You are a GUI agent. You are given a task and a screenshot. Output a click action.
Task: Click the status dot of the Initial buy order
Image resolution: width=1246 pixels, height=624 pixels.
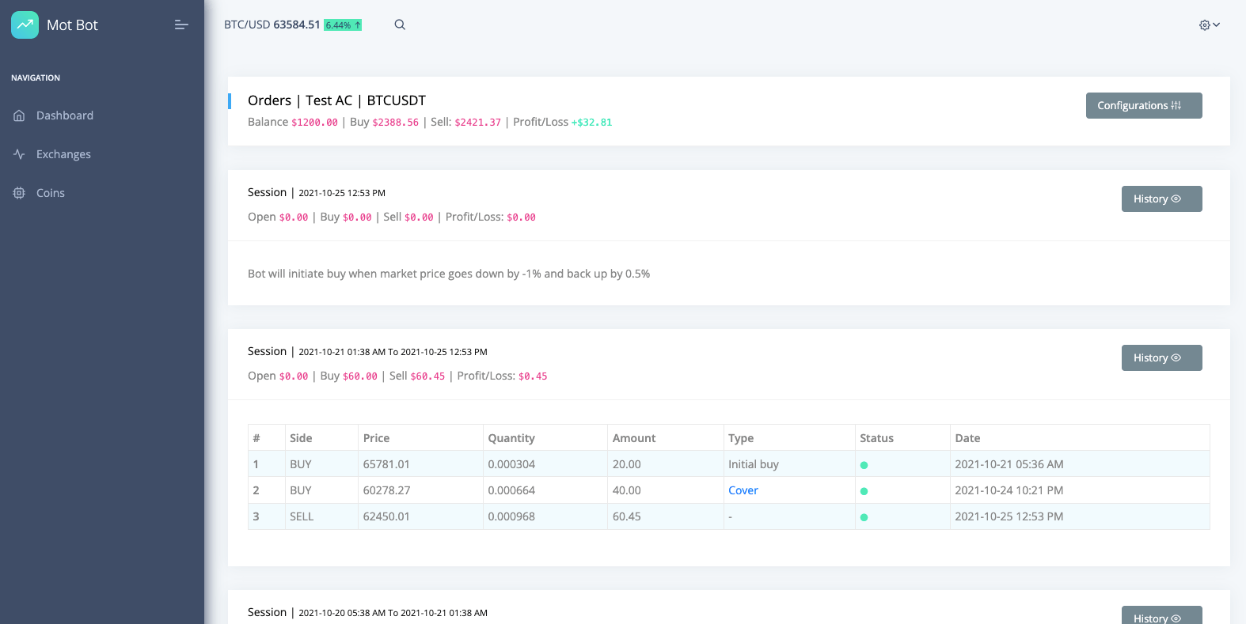tap(864, 465)
